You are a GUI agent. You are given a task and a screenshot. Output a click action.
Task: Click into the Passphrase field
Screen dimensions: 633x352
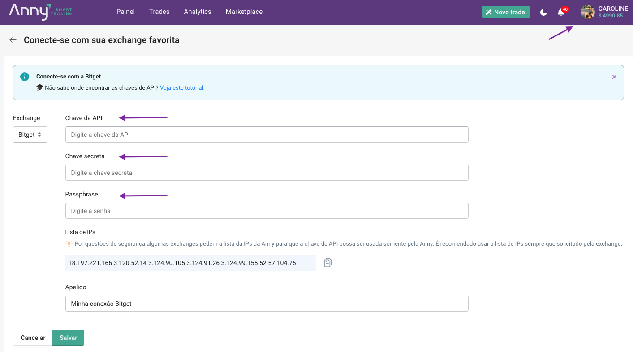click(x=267, y=211)
